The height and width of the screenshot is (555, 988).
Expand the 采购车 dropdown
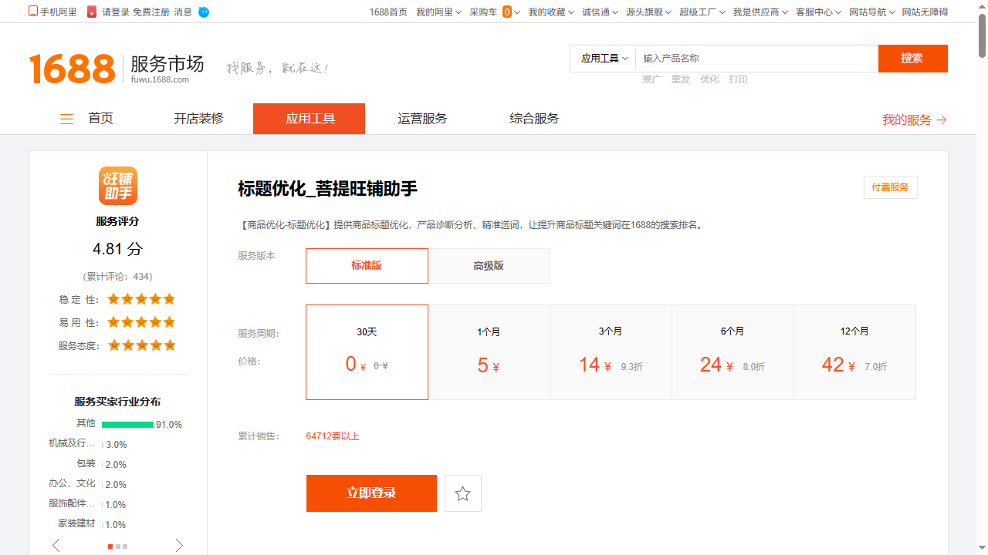[495, 12]
